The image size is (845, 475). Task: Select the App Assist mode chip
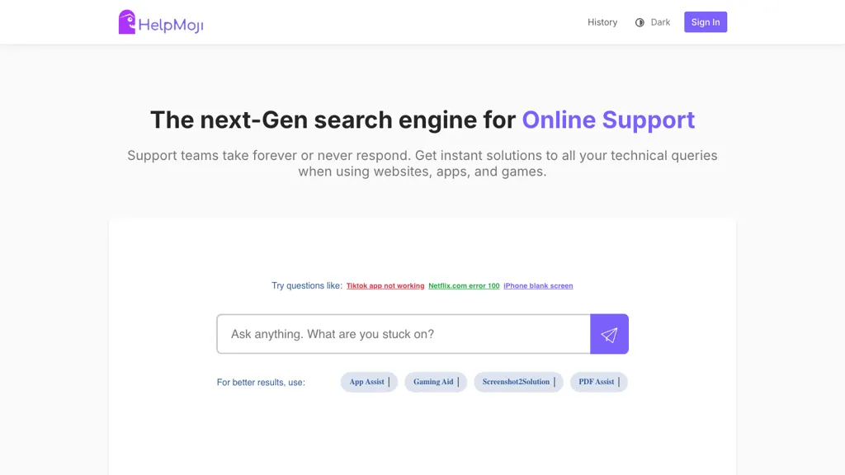(x=369, y=382)
